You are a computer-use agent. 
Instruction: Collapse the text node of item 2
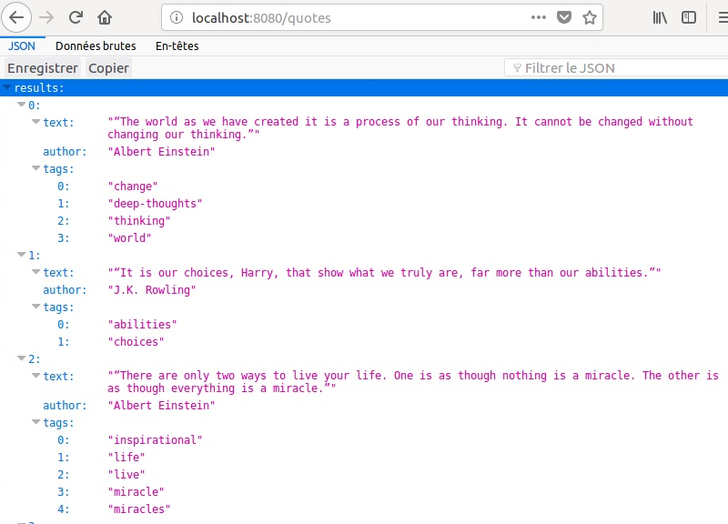tap(36, 376)
